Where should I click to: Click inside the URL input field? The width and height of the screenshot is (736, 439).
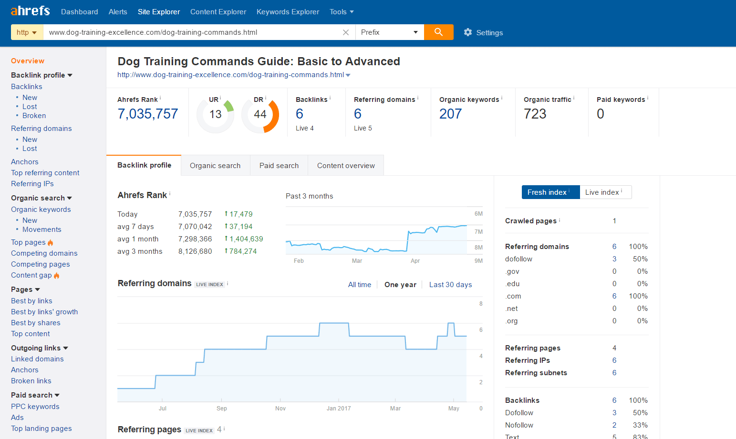point(191,32)
